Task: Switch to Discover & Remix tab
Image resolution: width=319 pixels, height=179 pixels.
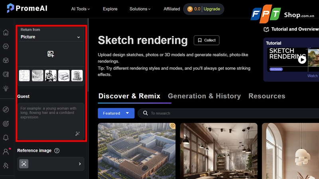Action: (x=129, y=96)
